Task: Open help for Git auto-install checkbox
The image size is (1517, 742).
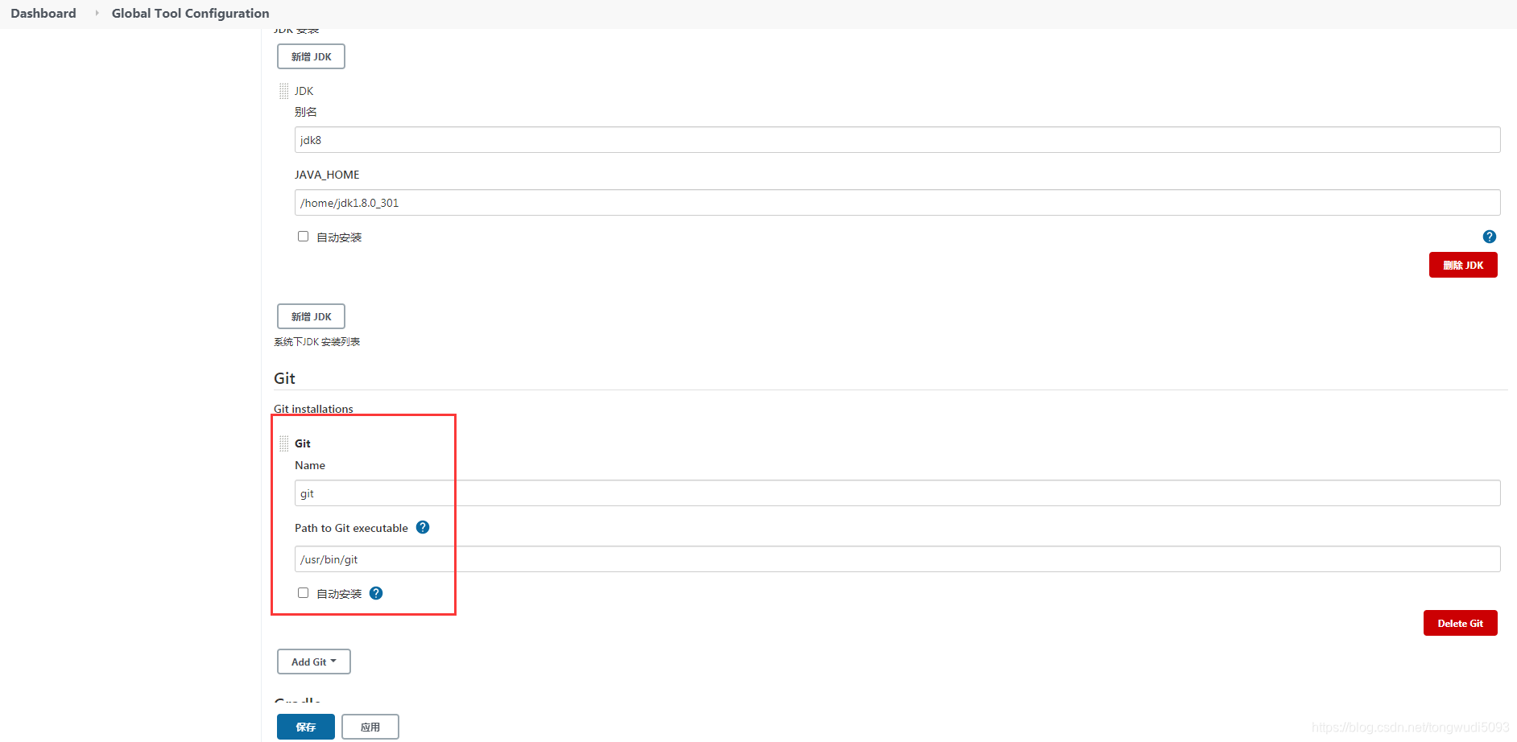Action: pyautogui.click(x=376, y=593)
